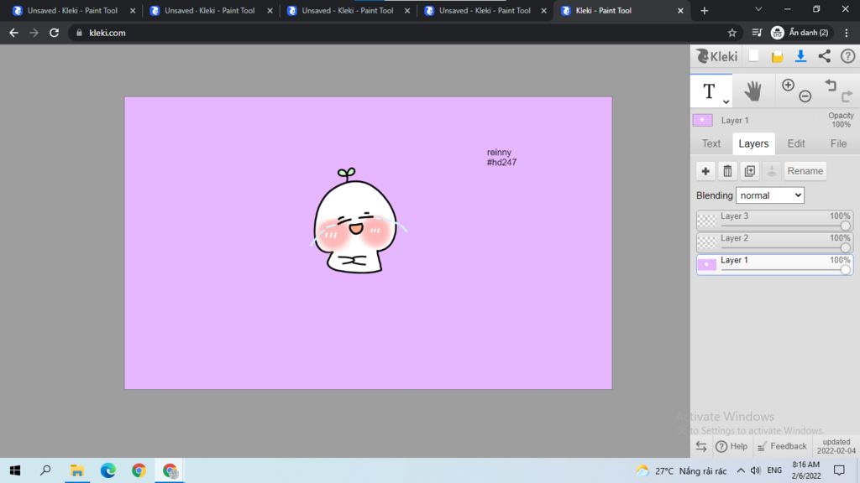Open the volume control in tray

(755, 470)
